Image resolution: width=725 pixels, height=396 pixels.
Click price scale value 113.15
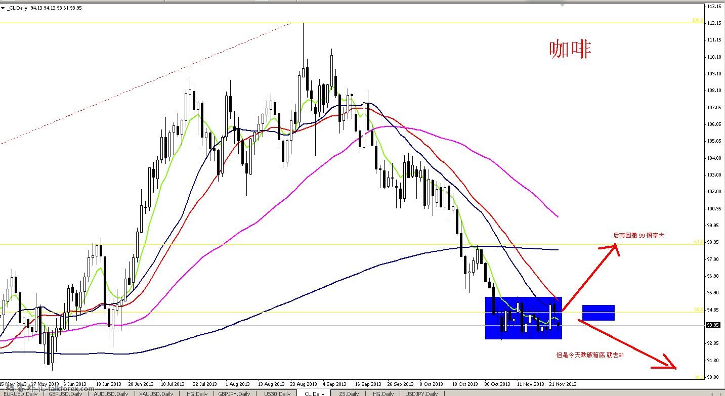click(714, 7)
